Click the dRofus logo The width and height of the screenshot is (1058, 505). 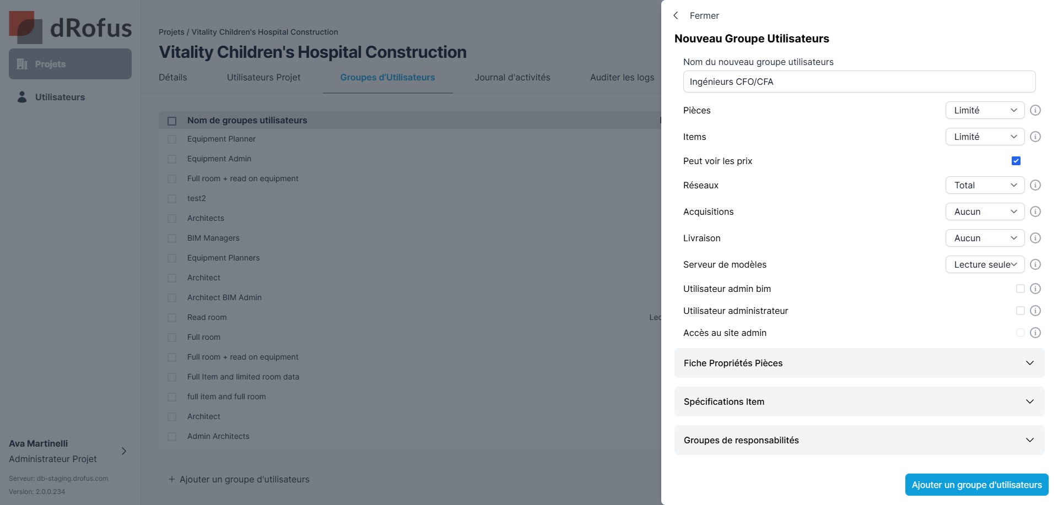pos(70,28)
